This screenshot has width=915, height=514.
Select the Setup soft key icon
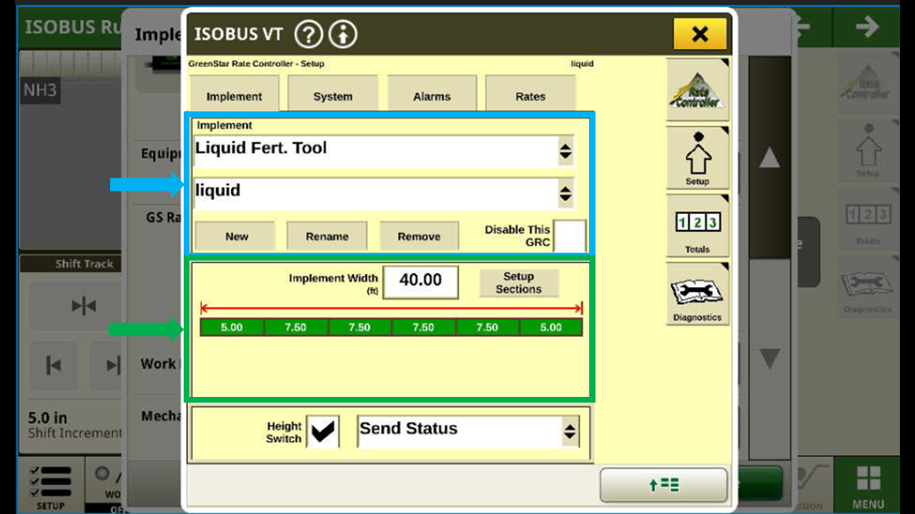698,158
